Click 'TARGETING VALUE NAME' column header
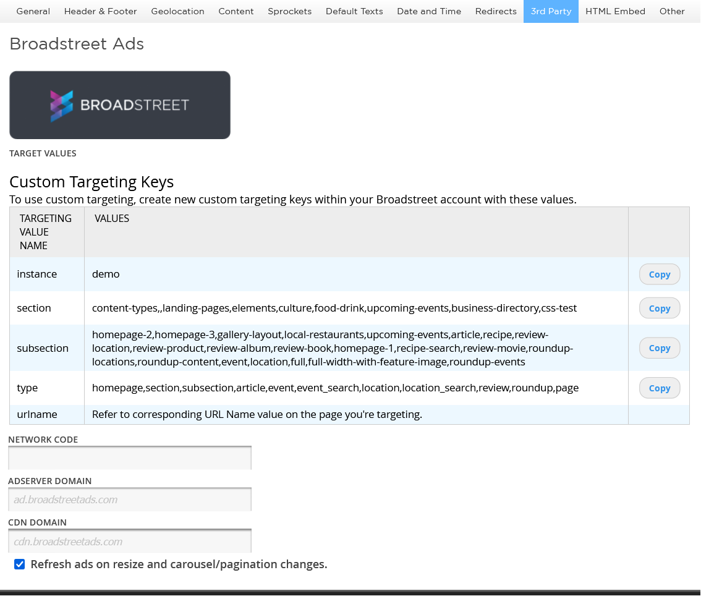701x596 pixels. pyautogui.click(x=46, y=232)
